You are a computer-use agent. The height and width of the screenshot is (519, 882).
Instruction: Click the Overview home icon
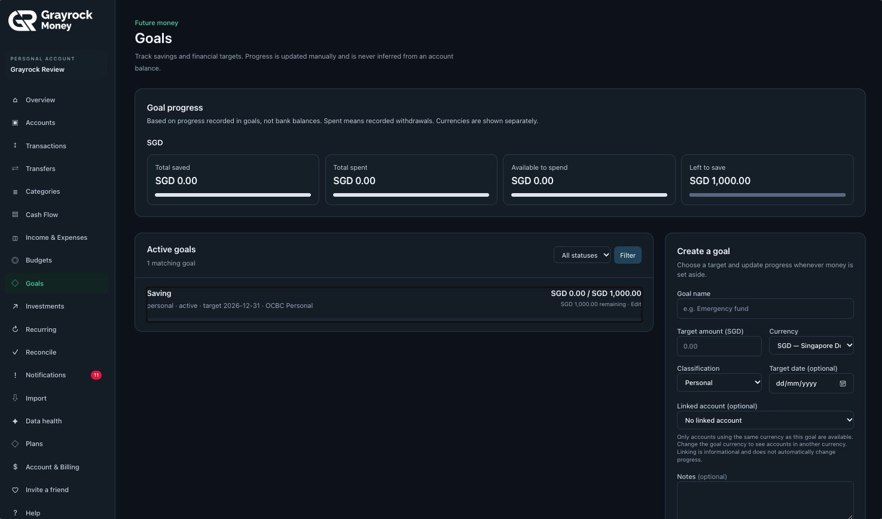(15, 100)
